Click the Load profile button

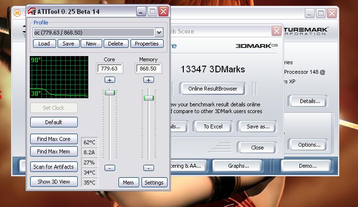pyautogui.click(x=44, y=44)
